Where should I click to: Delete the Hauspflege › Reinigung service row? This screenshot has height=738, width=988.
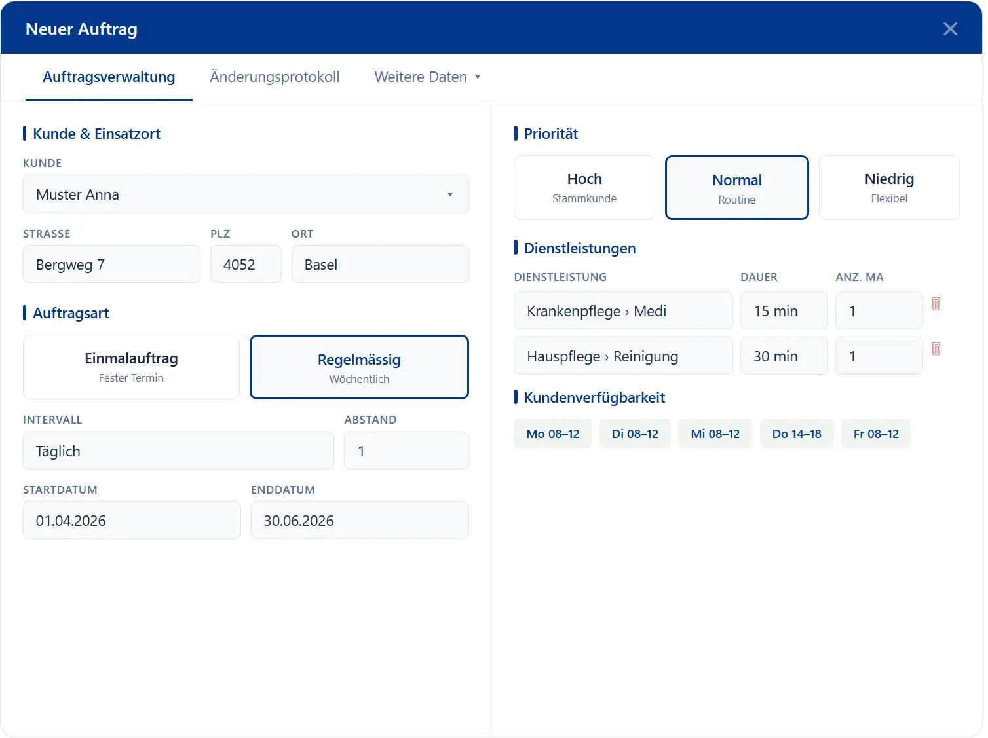(936, 349)
